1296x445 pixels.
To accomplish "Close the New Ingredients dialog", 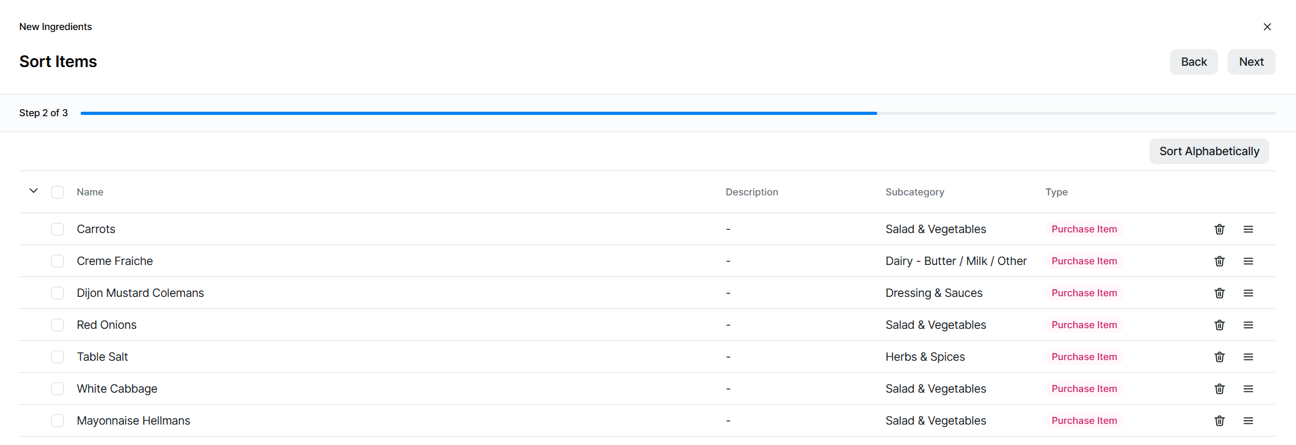I will point(1267,27).
